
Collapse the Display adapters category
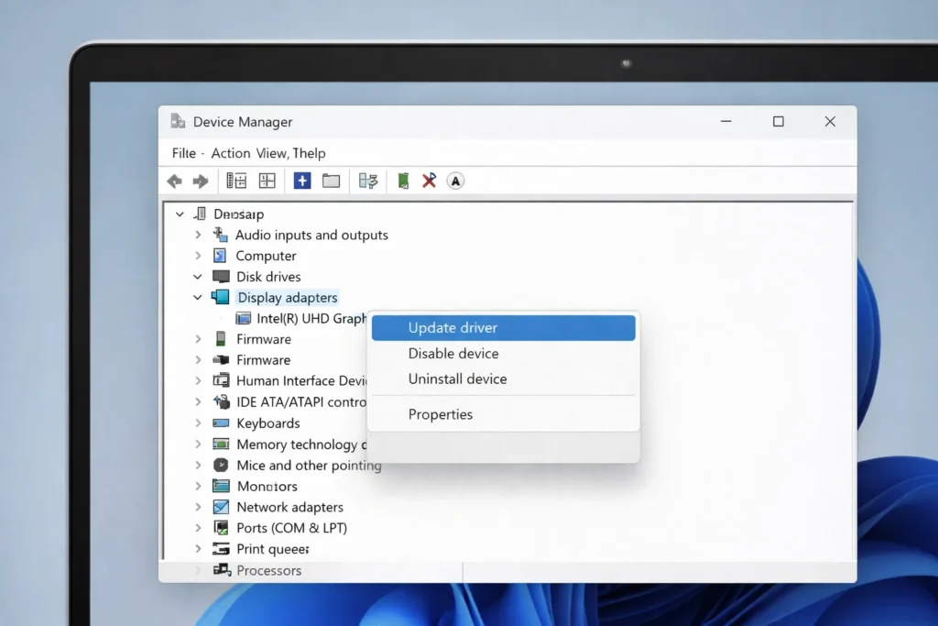coord(198,298)
